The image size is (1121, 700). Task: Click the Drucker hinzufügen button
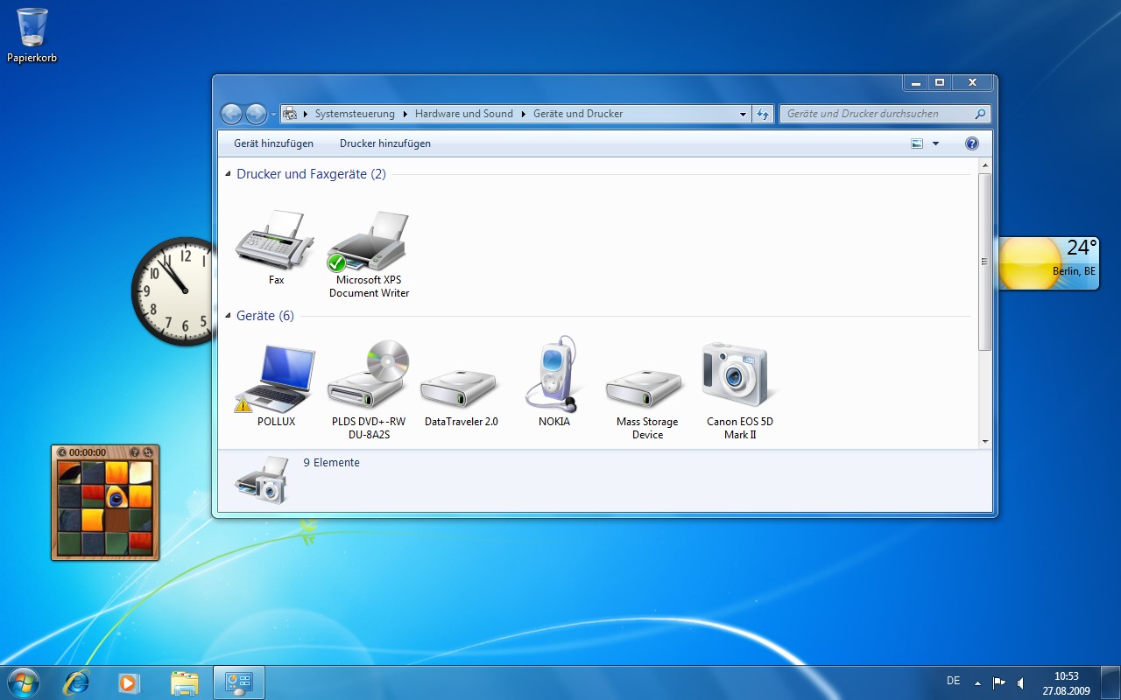pos(385,143)
